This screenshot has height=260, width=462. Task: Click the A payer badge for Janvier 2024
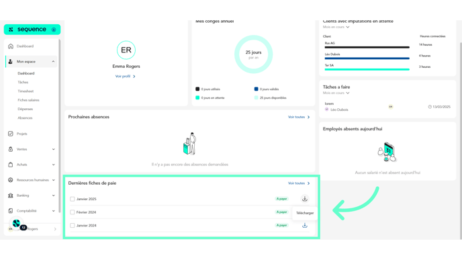click(x=281, y=225)
